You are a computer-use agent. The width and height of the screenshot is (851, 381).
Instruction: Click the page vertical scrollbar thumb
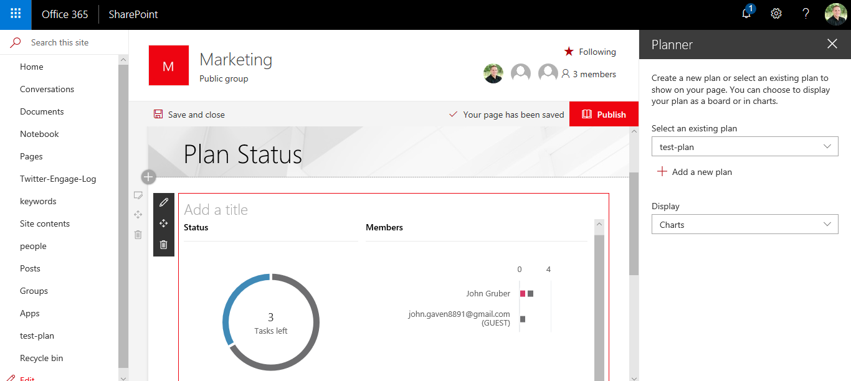coord(634,224)
